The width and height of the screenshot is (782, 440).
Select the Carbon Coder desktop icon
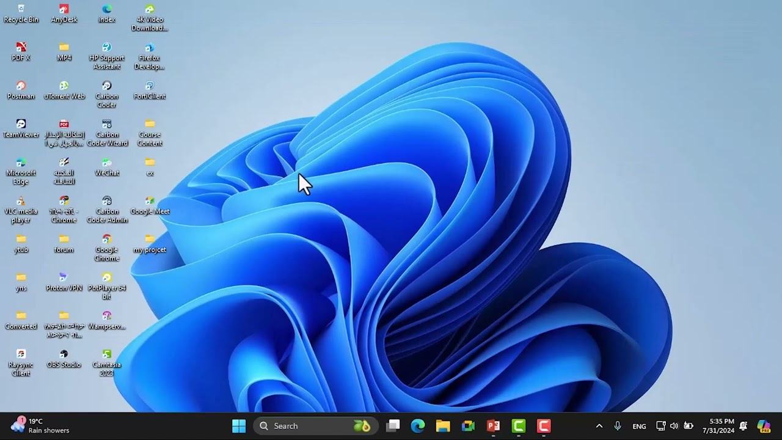pos(107,95)
